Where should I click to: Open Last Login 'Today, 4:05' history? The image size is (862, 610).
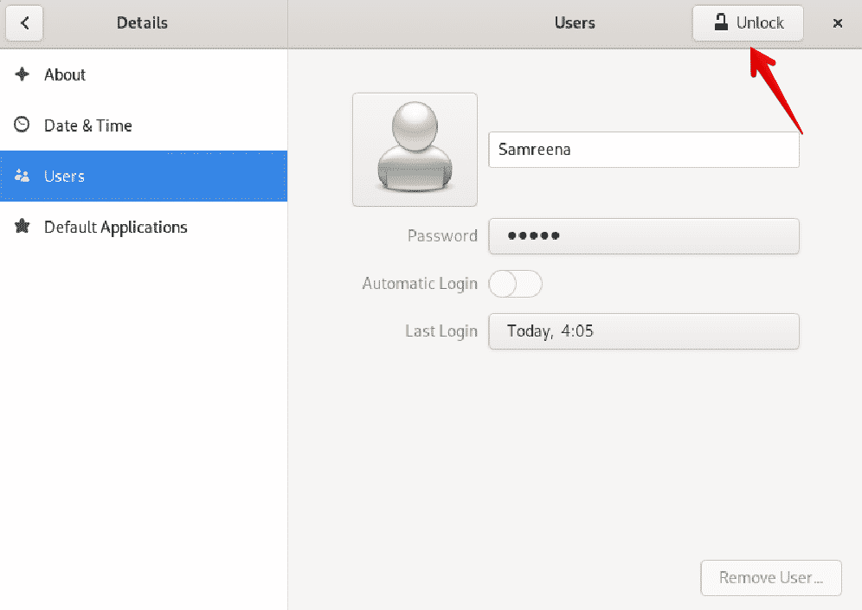click(x=643, y=331)
